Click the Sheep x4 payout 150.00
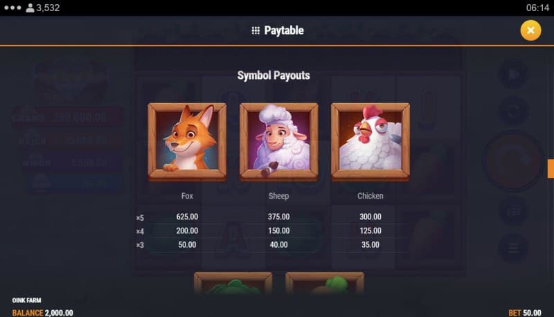The image size is (554, 317). pos(279,231)
